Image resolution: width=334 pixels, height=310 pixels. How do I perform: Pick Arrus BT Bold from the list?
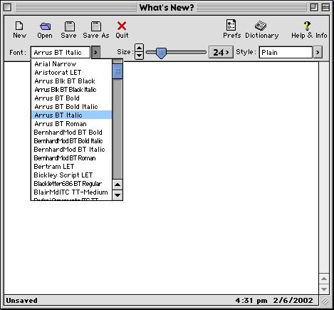[x=71, y=98]
